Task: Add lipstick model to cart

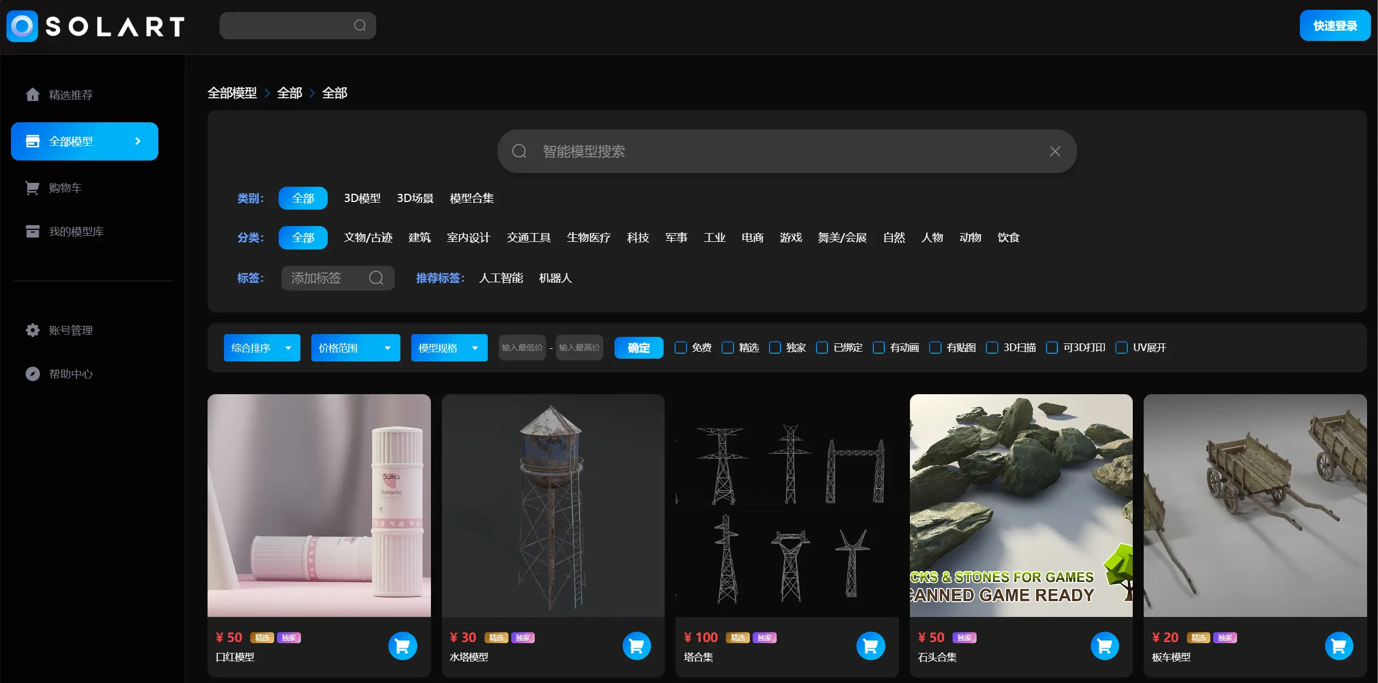Action: click(x=403, y=646)
